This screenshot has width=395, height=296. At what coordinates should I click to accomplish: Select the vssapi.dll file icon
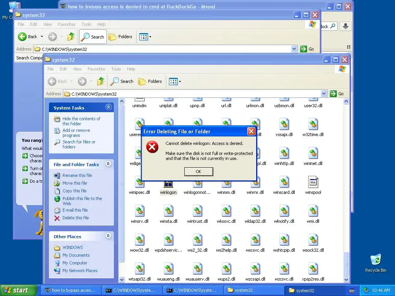pos(284,124)
